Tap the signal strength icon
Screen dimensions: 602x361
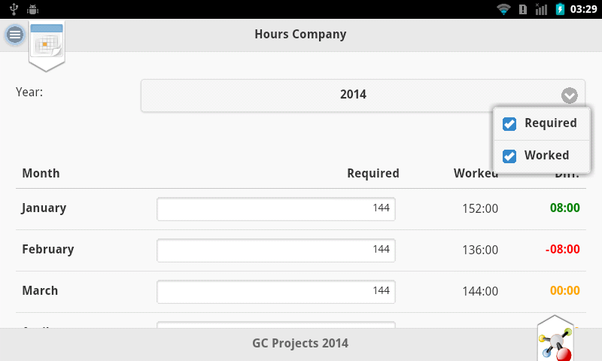[541, 9]
